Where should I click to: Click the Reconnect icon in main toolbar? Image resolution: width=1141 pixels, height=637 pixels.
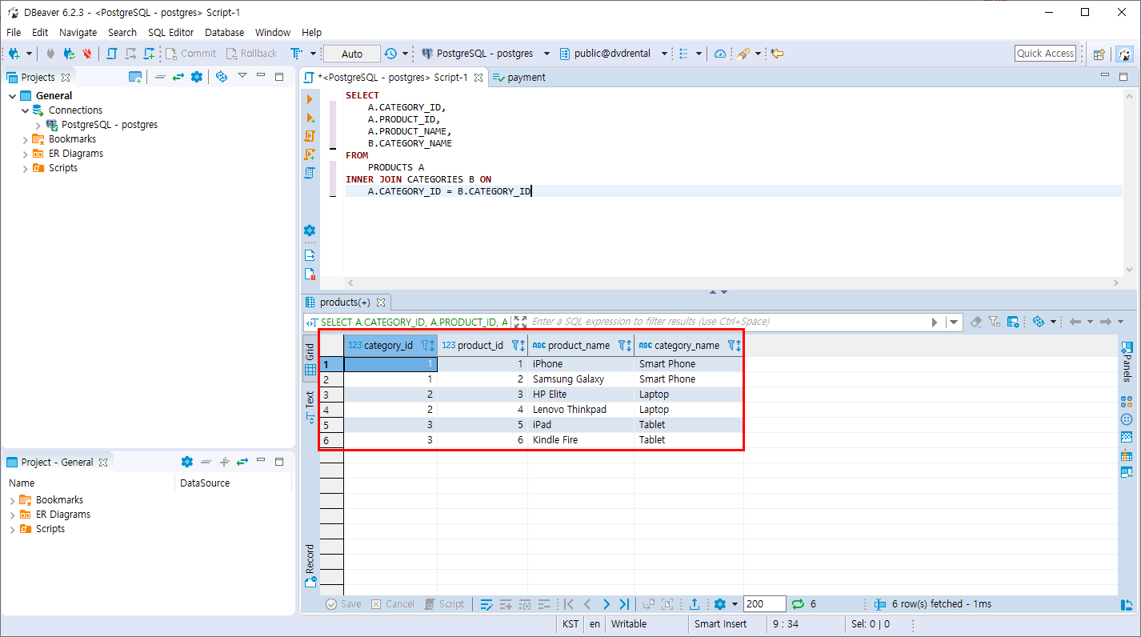pyautogui.click(x=69, y=54)
